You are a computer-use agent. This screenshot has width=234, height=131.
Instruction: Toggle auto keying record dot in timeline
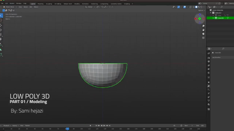tap(90, 126)
